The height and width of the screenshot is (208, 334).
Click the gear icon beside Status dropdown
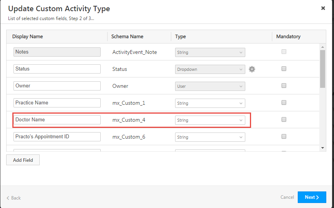point(252,69)
